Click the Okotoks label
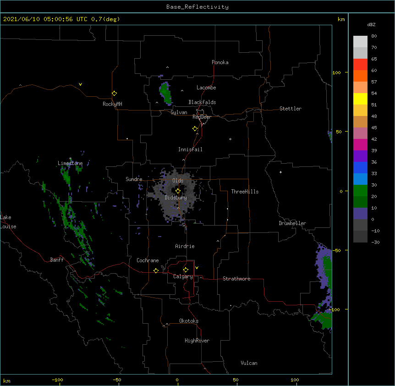Viewport: 395px width, 386px height. click(x=189, y=321)
